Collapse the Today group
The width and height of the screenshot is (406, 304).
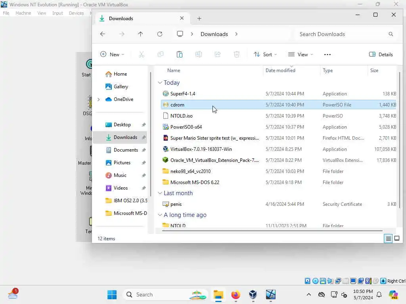click(x=160, y=83)
